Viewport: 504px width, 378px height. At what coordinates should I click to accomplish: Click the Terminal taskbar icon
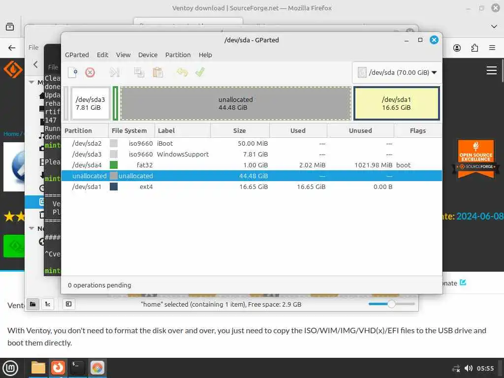[77, 368]
